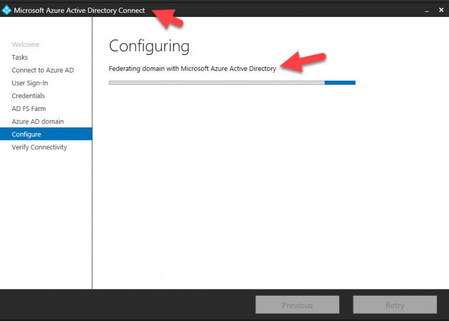The width and height of the screenshot is (449, 321).
Task: Click the window title text in title bar
Action: 79,10
